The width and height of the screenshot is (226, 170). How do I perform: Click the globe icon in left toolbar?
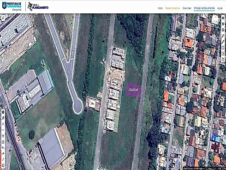pos(3,112)
